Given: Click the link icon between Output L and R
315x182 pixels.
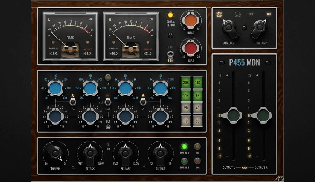Looking at the screenshot, I should click(x=245, y=168).
